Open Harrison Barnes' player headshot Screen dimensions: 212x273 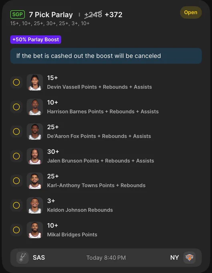(35, 107)
